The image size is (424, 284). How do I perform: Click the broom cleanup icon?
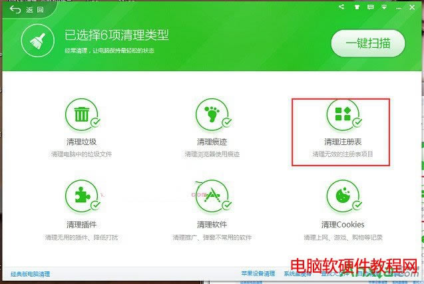[37, 41]
